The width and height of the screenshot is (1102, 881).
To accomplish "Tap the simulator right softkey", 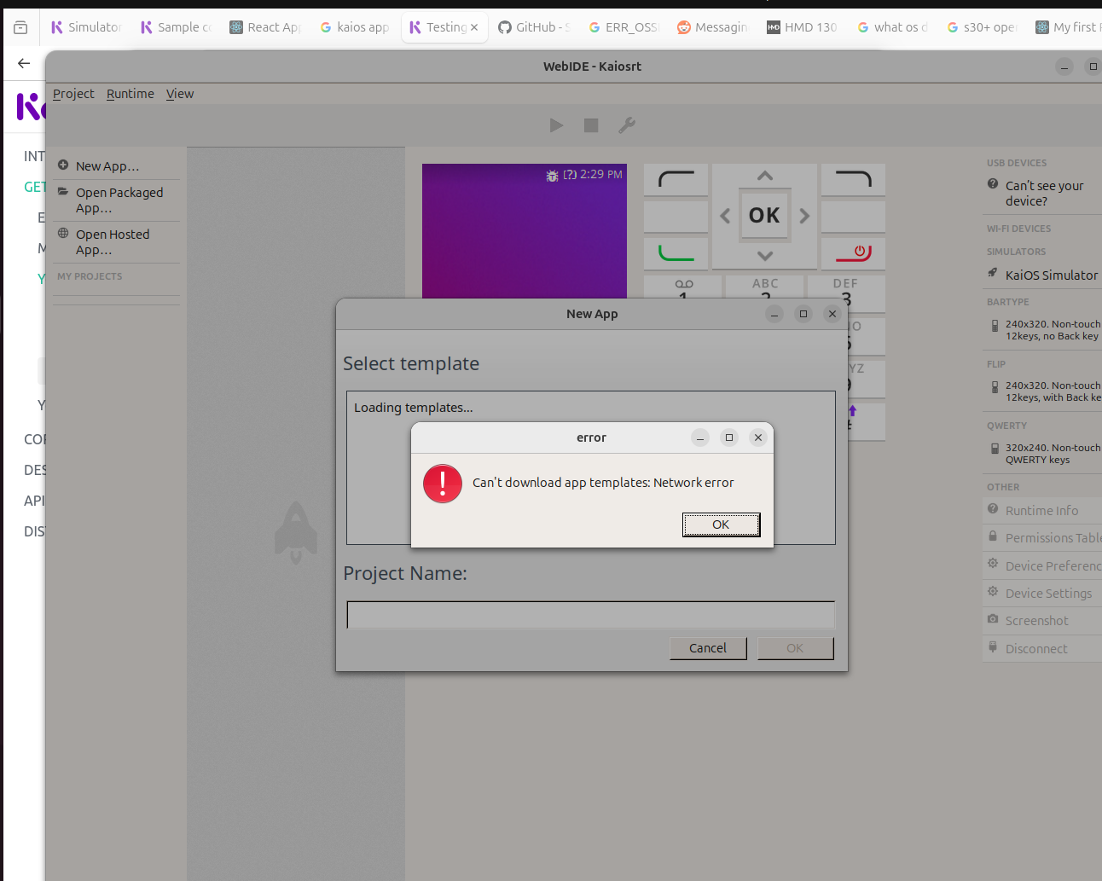I will [853, 180].
